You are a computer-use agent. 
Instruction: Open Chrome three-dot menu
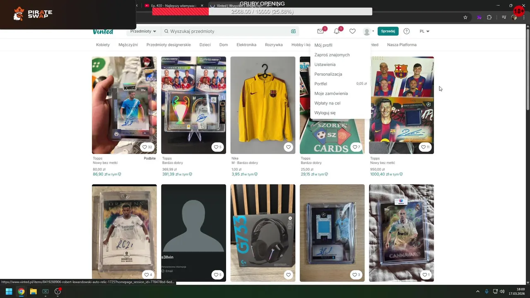pos(524,17)
